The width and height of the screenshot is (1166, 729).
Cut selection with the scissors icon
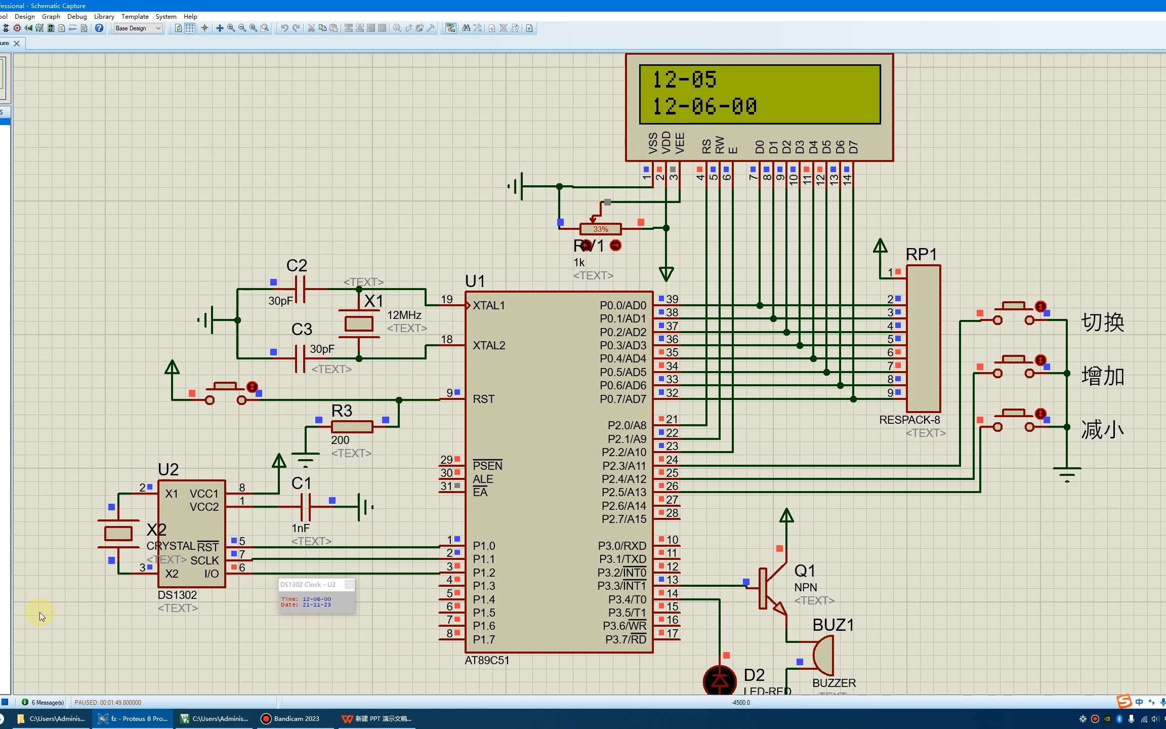coord(311,28)
